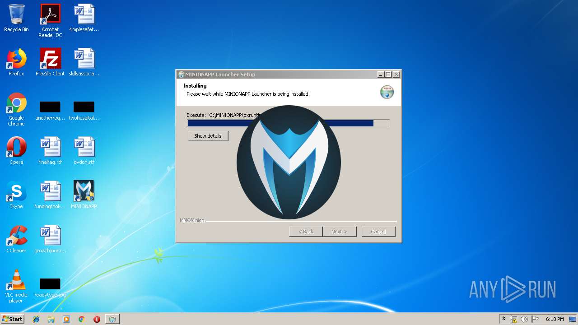Open the Start menu
The image size is (578, 325).
(13, 319)
